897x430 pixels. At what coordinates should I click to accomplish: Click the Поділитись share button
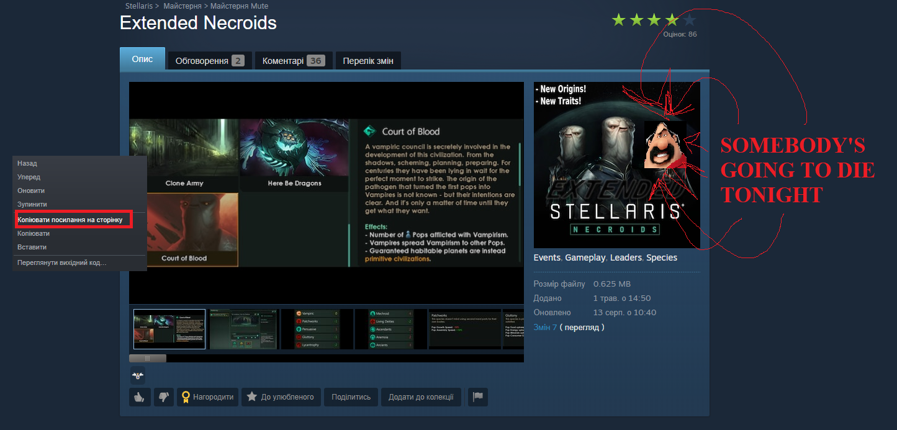point(351,397)
